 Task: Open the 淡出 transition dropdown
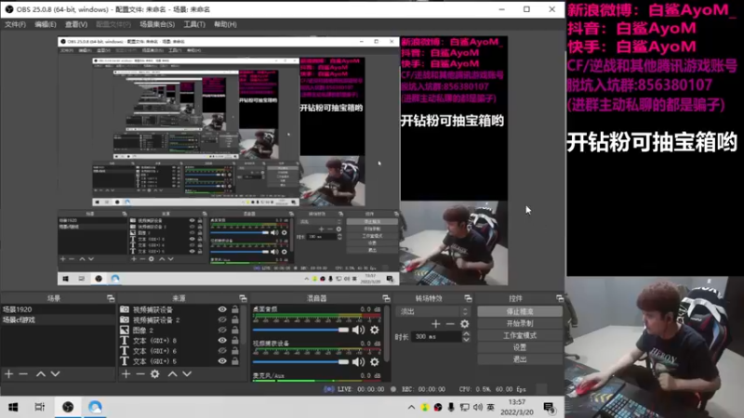[433, 311]
